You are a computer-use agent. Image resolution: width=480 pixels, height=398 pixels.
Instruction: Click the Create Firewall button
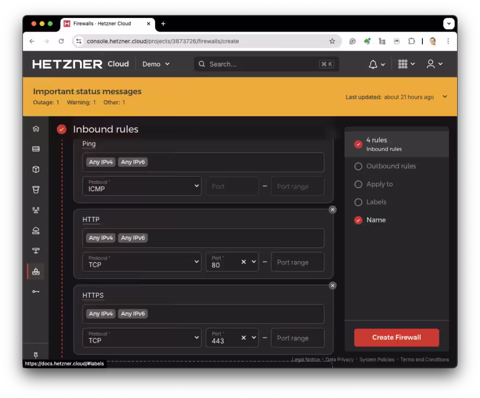tap(396, 337)
